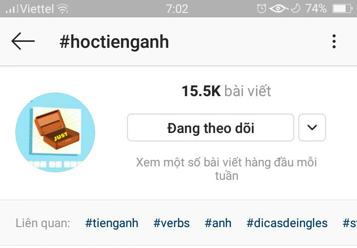Viewport: 357px width, 248px height.
Task: Tap the alarm clock status icon
Action: [x=261, y=8]
